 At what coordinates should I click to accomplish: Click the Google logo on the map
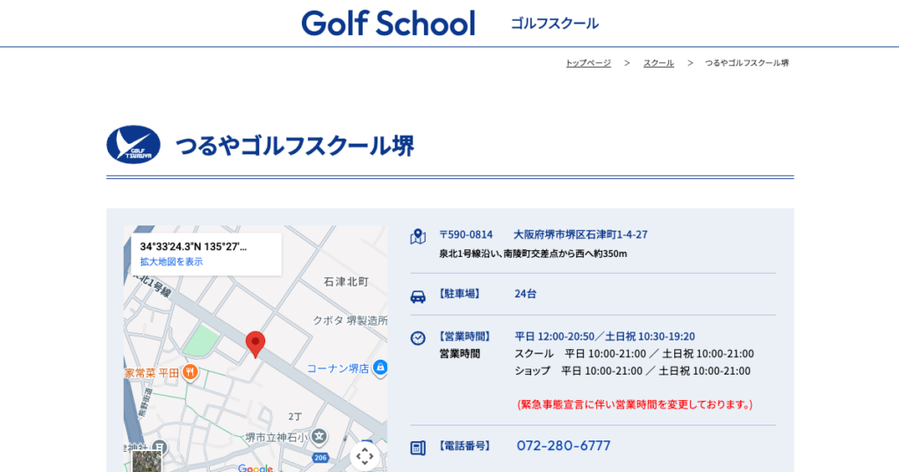point(255,468)
